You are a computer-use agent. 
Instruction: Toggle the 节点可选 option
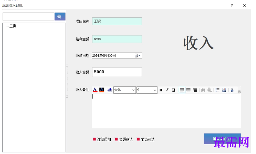(x=146, y=139)
